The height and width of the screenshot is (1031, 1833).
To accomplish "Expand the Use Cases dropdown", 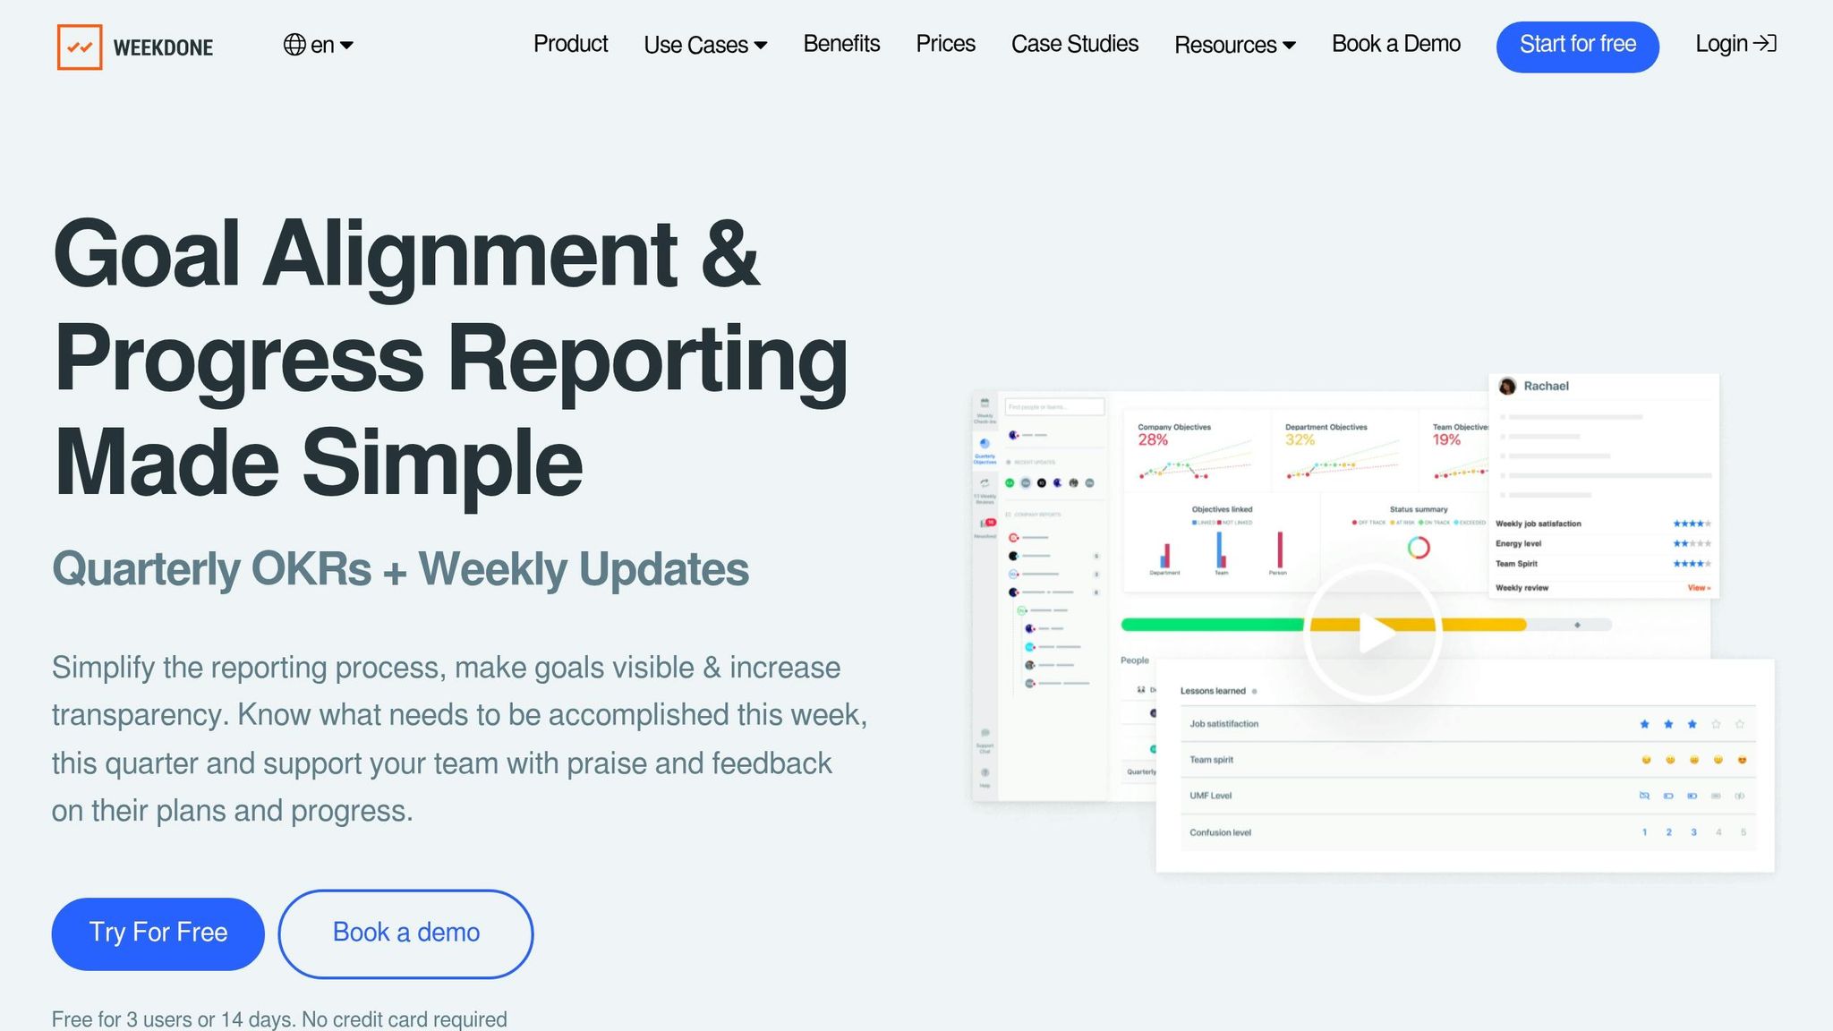I will 705,45.
